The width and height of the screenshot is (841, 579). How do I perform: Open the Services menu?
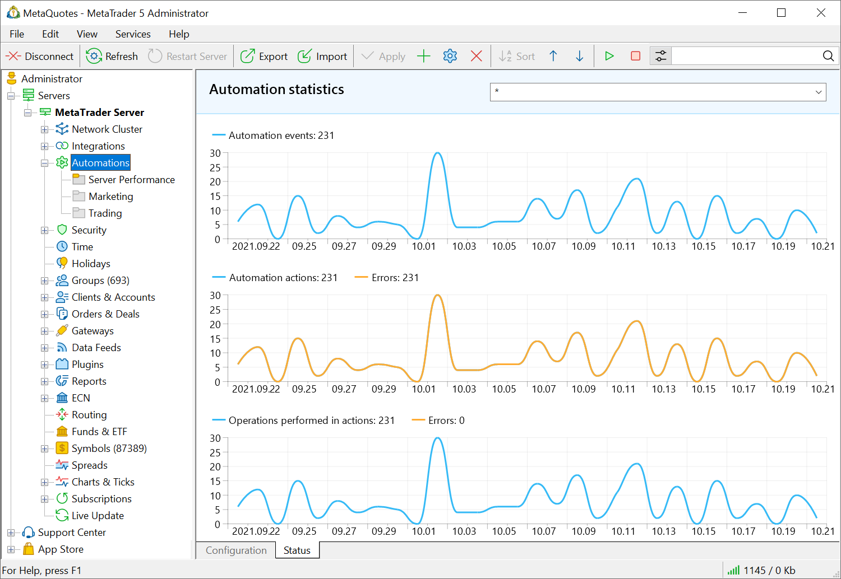tap(133, 34)
